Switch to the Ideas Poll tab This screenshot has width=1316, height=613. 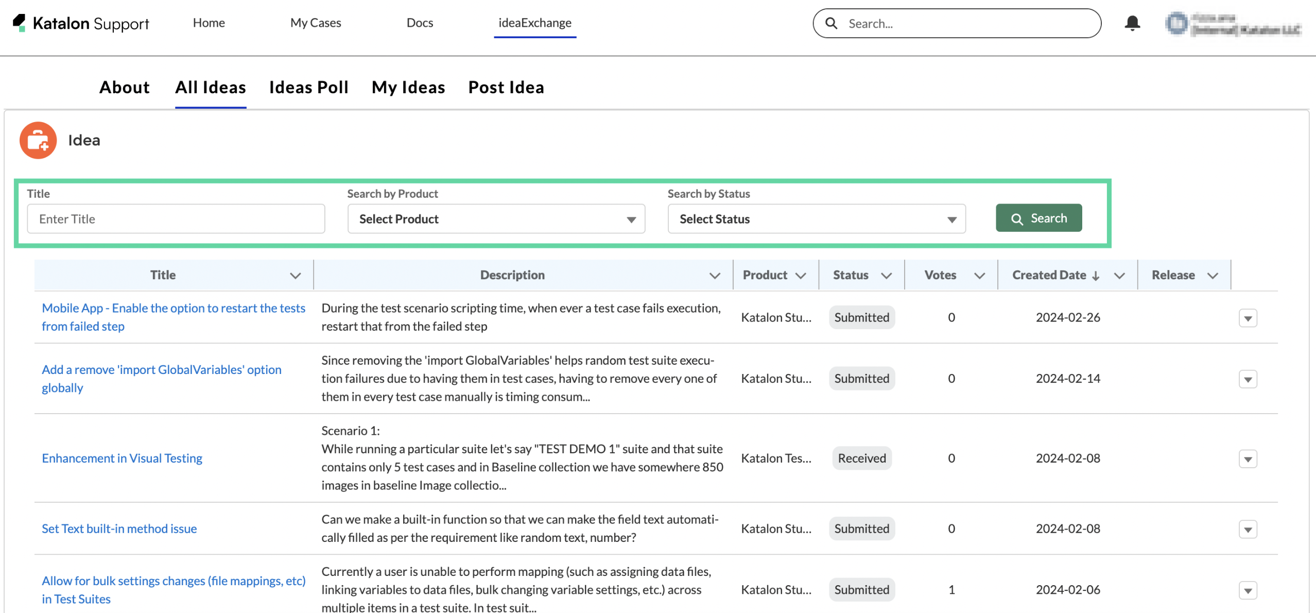[308, 88]
